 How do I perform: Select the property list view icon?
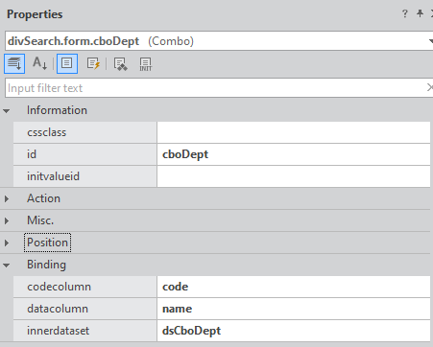(67, 63)
